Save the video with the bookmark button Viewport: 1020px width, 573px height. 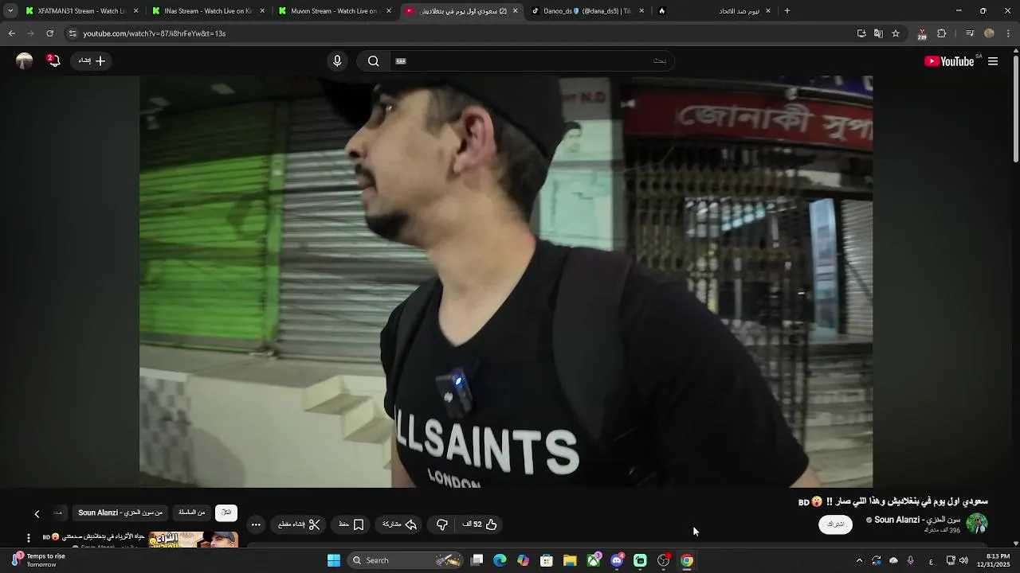click(x=351, y=524)
